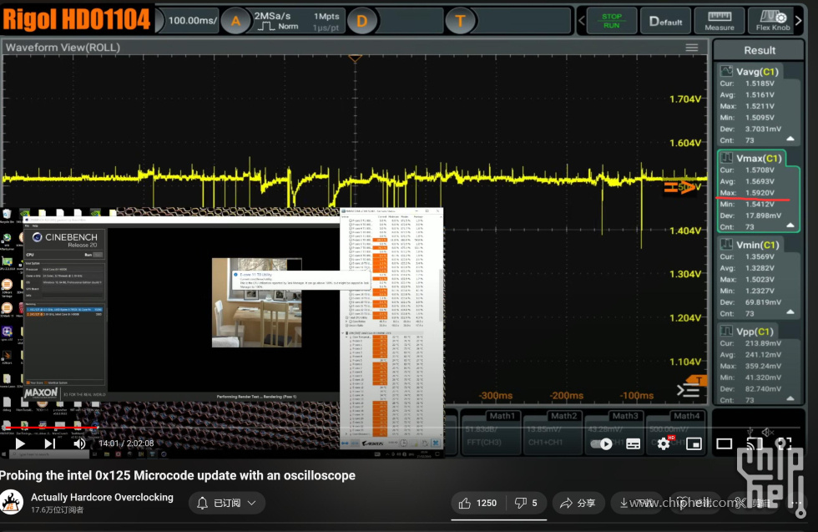Collapse the Vavg(C1) block using its up arrow
Screen dimensions: 818x532
pyautogui.click(x=790, y=139)
